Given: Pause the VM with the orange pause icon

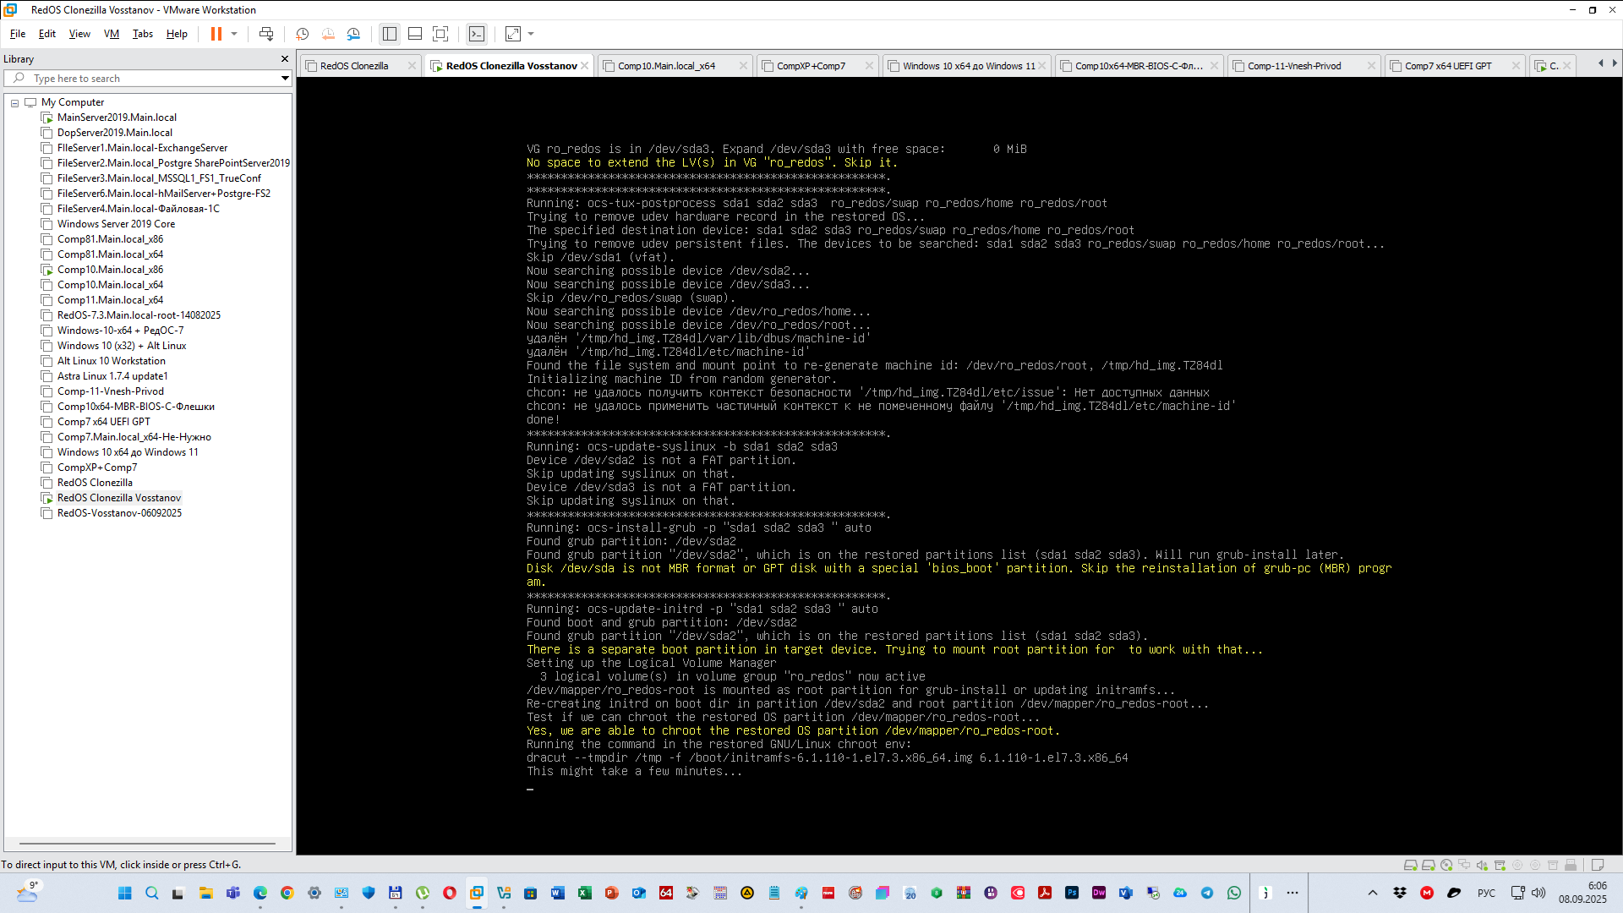Looking at the screenshot, I should [216, 34].
